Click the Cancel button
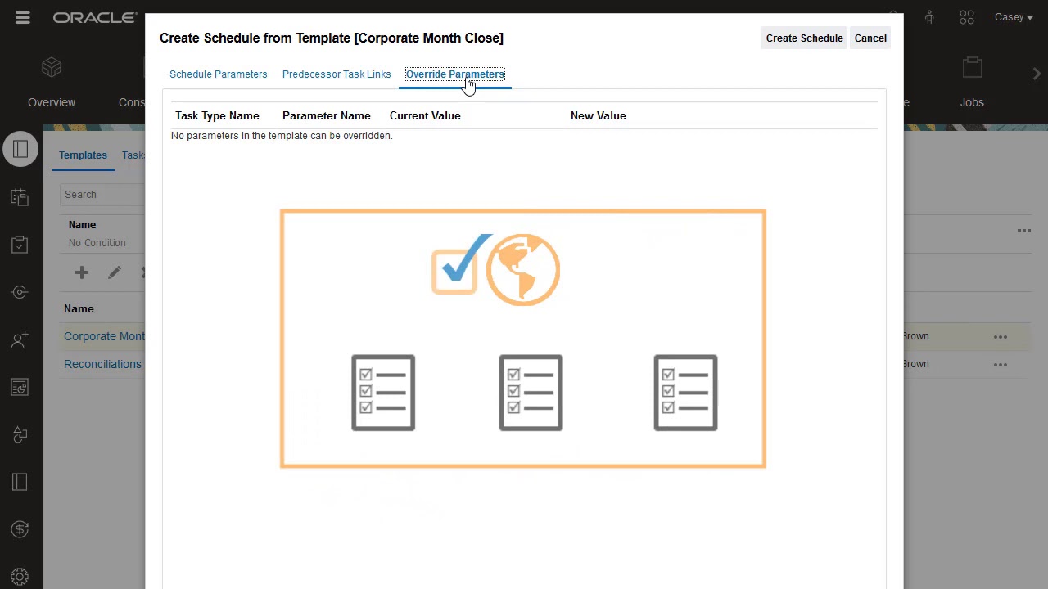The height and width of the screenshot is (589, 1048). tap(870, 38)
